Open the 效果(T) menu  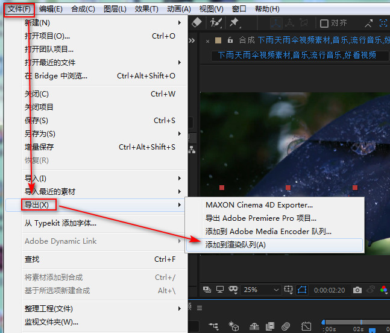point(146,9)
